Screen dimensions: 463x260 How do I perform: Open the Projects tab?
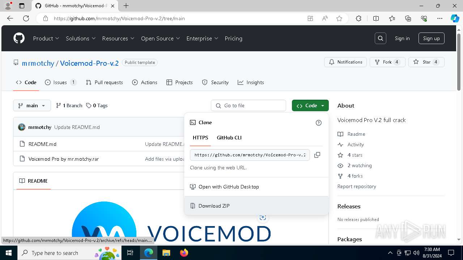pos(179,82)
